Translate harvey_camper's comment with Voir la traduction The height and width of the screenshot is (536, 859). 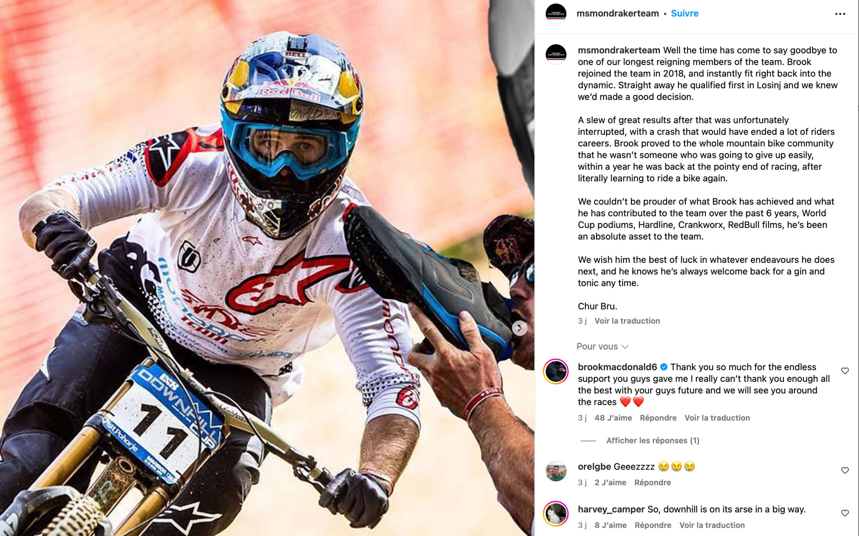[712, 525]
